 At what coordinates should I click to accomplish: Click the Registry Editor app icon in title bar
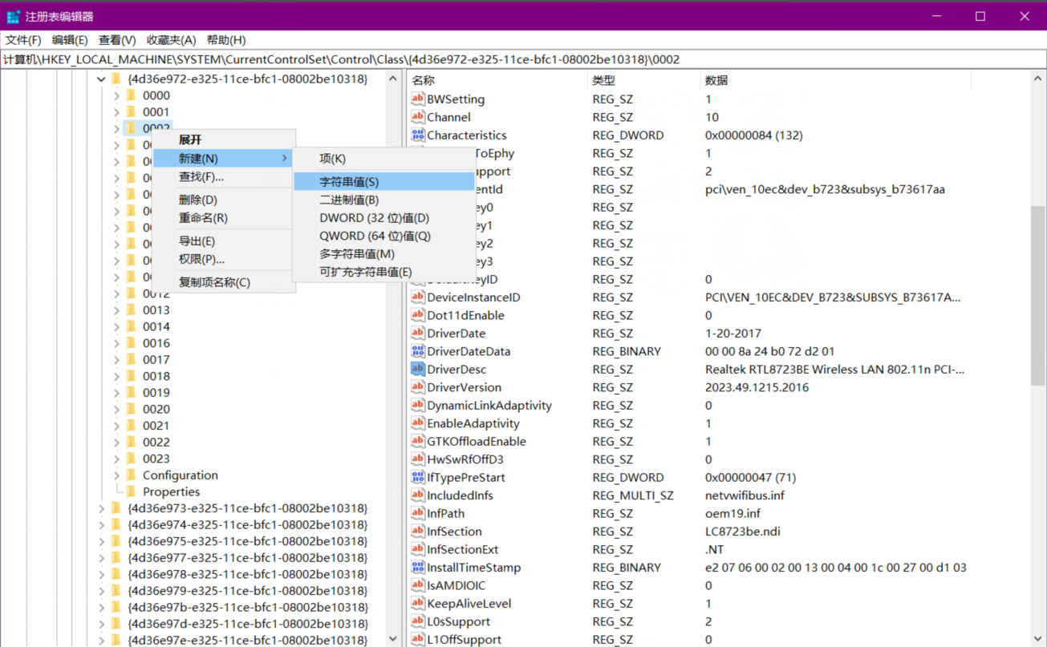pyautogui.click(x=13, y=16)
